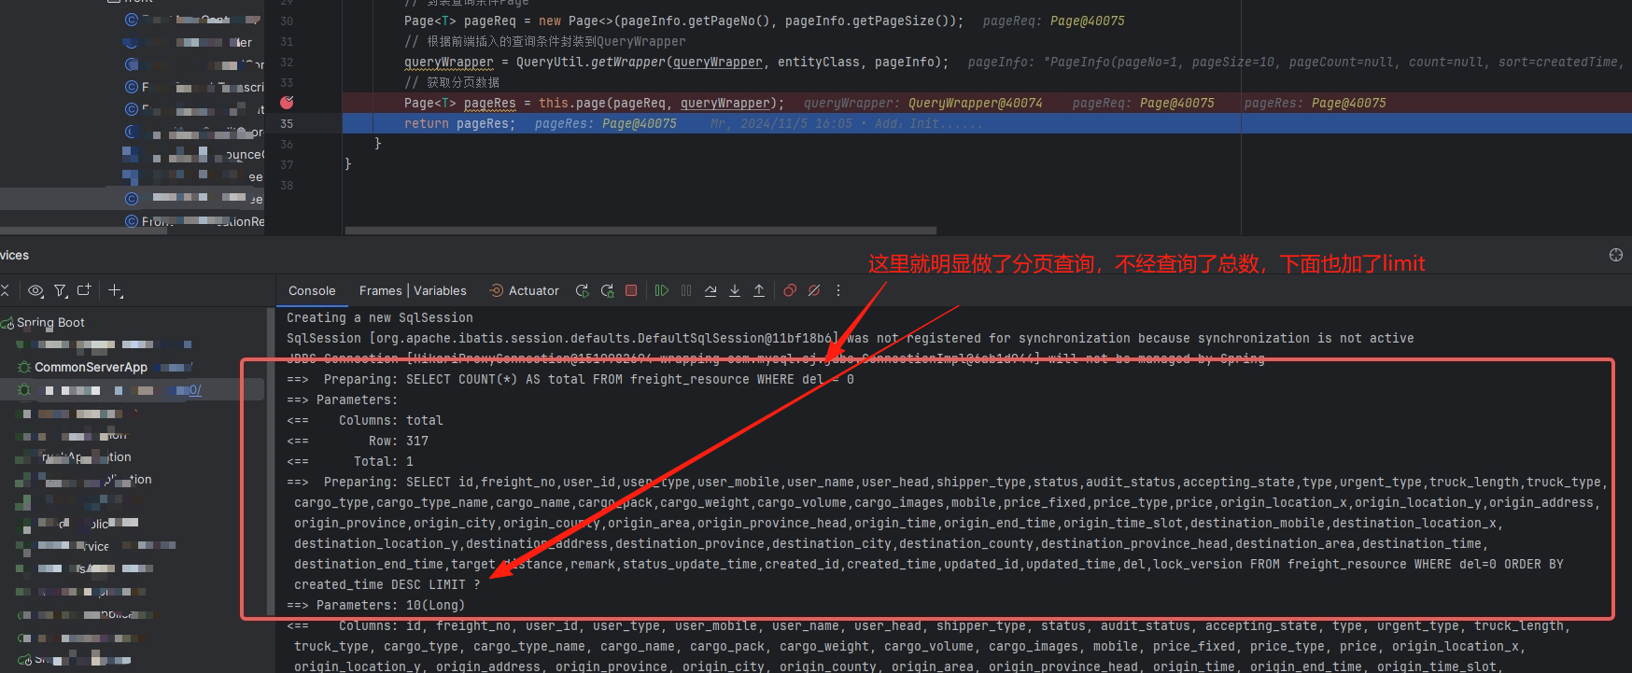Open Services view options eye icon
Screen dimensions: 1632x673
pyautogui.click(x=35, y=290)
